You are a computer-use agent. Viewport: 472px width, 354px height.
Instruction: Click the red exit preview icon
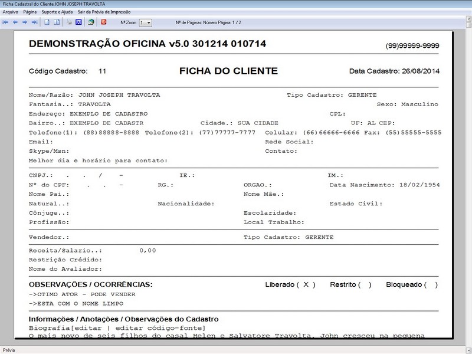(104, 22)
